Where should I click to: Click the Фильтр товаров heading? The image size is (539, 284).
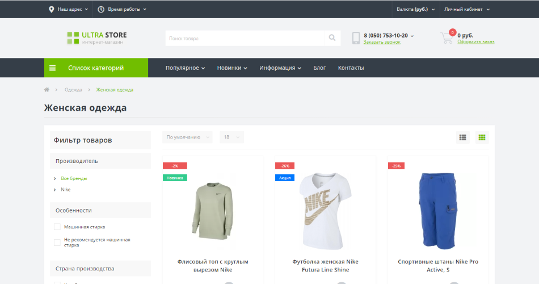(x=83, y=140)
